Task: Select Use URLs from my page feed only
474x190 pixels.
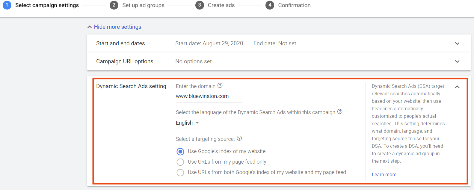Action: click(x=180, y=162)
